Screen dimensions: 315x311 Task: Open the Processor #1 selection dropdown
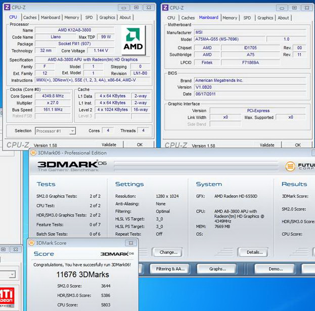(x=55, y=131)
